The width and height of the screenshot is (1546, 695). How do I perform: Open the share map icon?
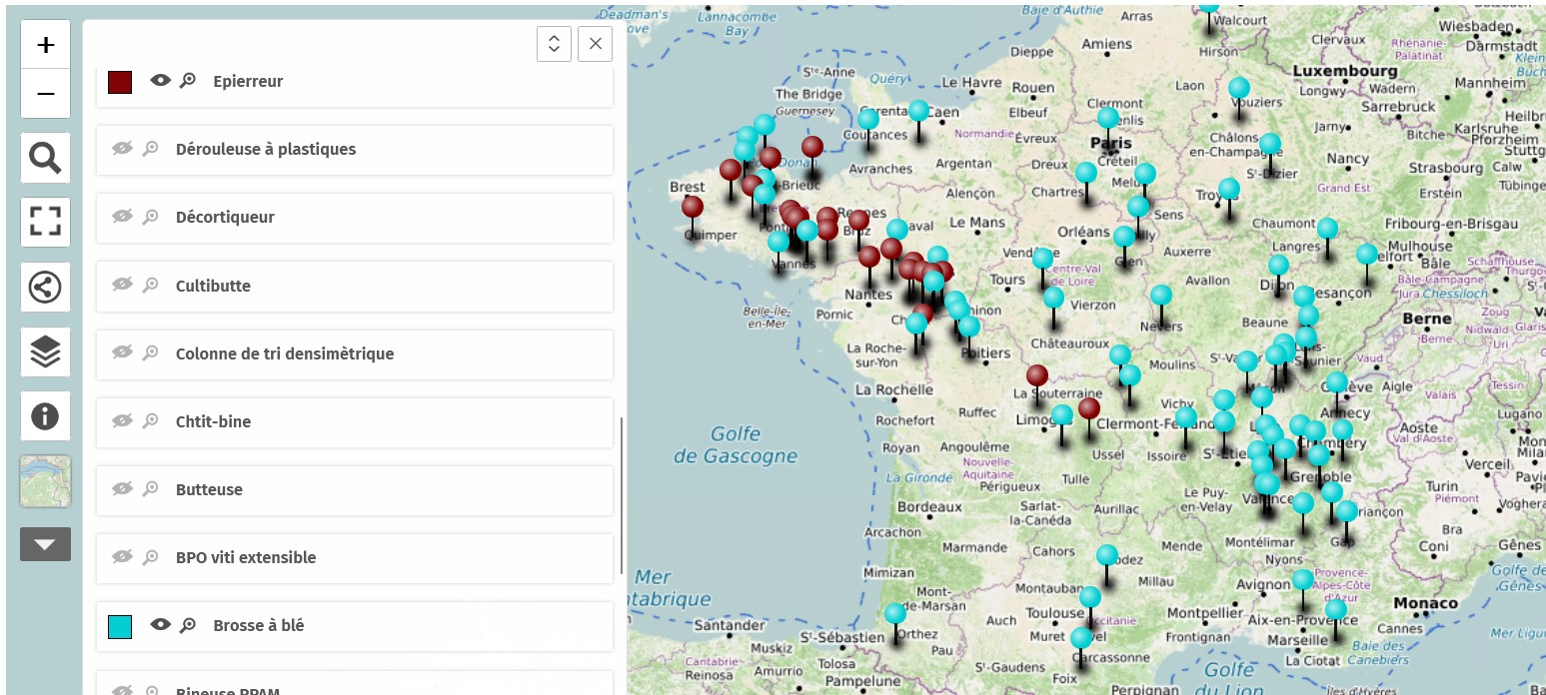point(45,288)
